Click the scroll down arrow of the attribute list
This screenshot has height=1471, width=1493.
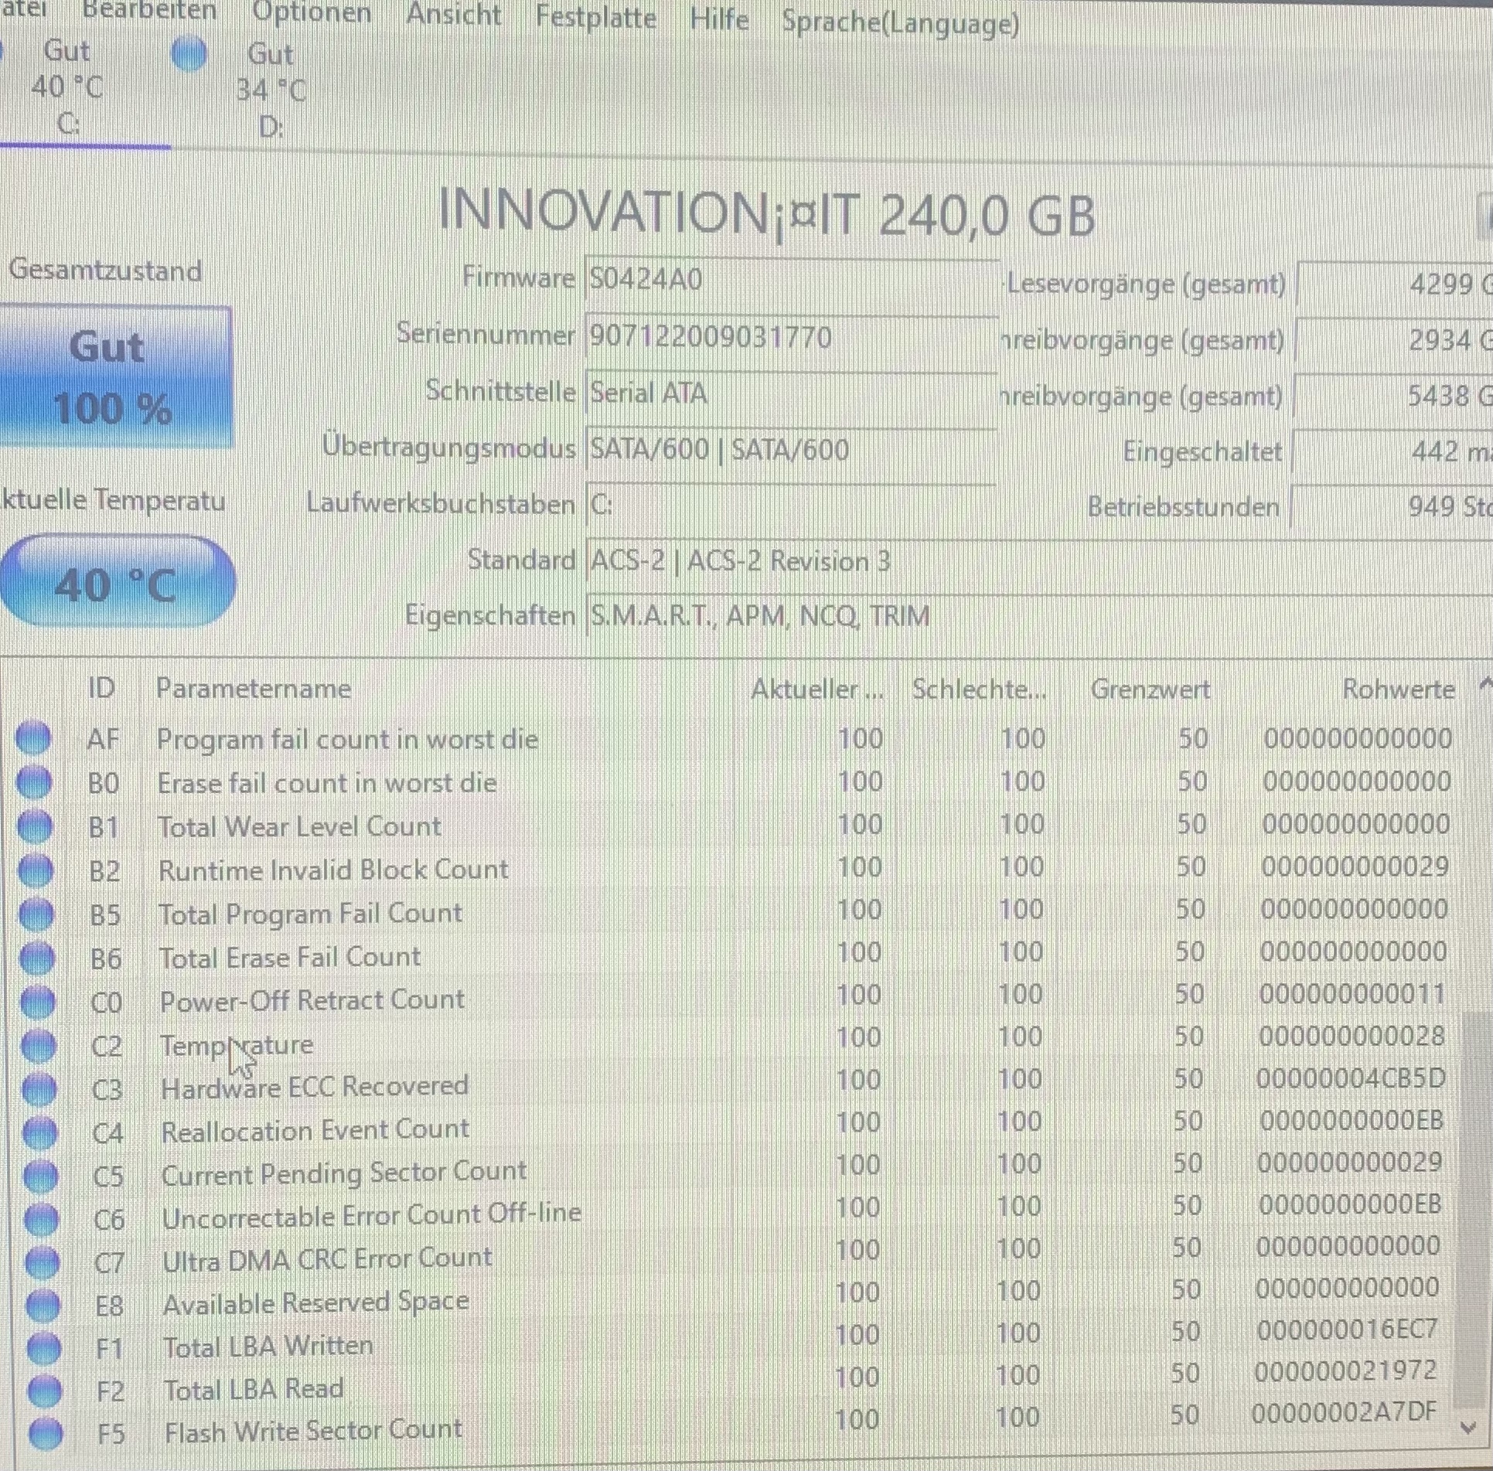pos(1467,1427)
